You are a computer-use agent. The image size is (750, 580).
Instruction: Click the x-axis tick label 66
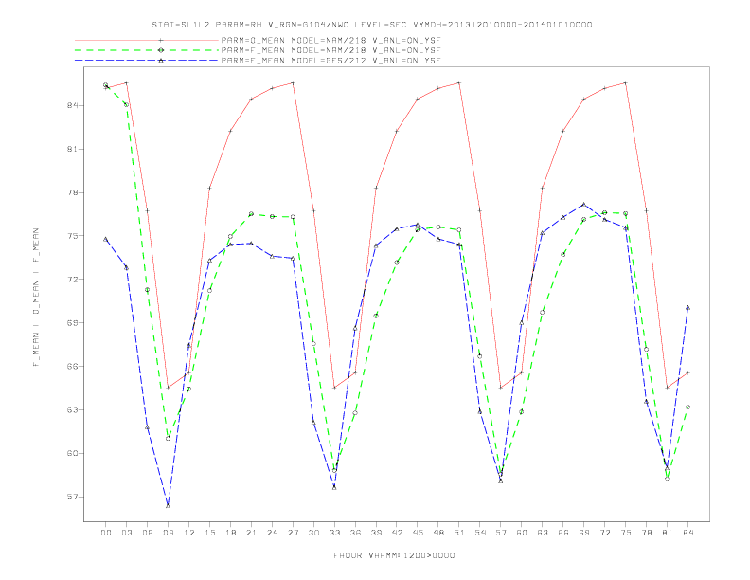click(563, 533)
